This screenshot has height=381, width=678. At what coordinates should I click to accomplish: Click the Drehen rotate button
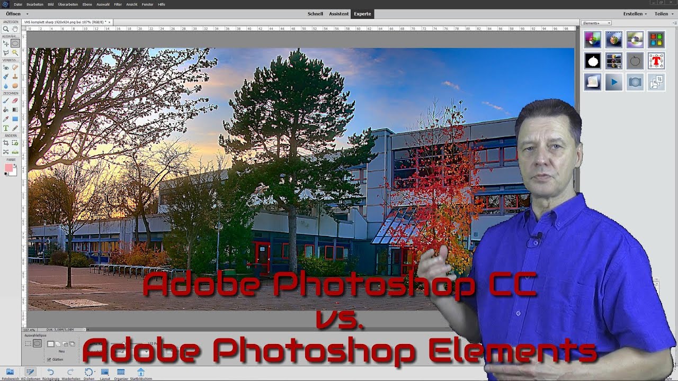pos(89,374)
